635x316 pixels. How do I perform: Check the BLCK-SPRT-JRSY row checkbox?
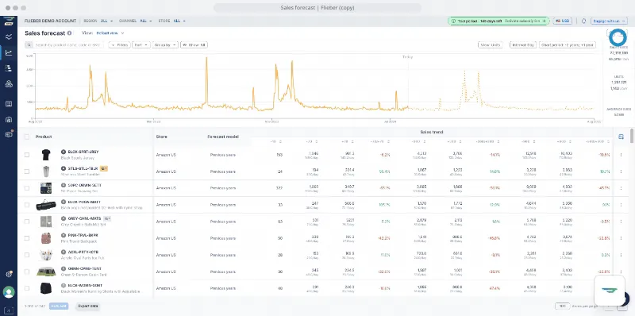[27, 155]
